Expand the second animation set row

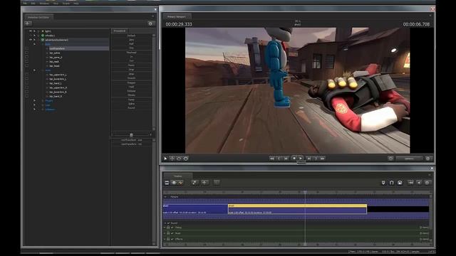[x=35, y=36]
